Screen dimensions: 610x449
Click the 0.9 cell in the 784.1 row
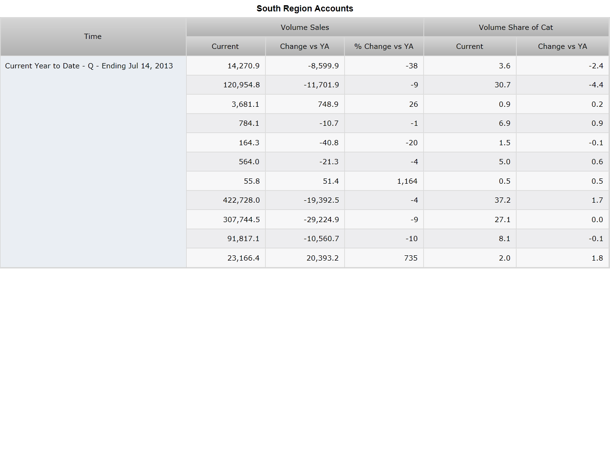pyautogui.click(x=562, y=123)
